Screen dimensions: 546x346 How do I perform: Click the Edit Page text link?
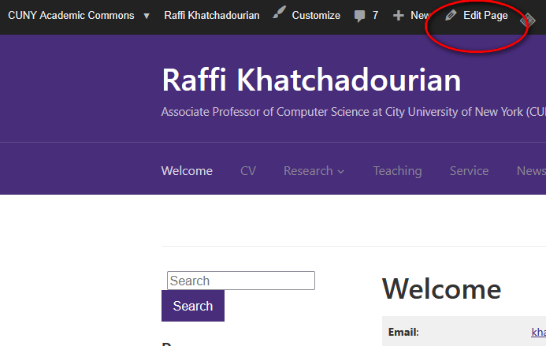tap(485, 16)
